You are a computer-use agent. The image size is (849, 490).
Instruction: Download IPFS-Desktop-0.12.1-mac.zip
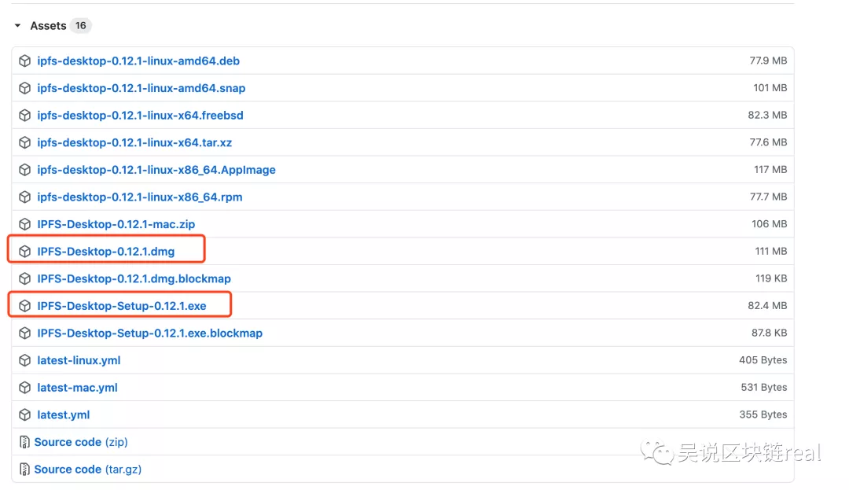(116, 224)
